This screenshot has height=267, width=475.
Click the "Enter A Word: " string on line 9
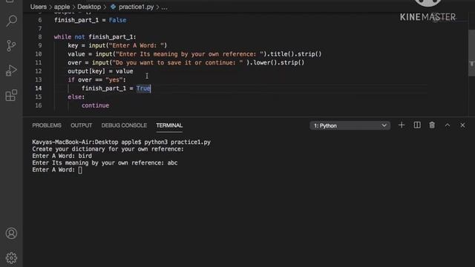tap(137, 45)
